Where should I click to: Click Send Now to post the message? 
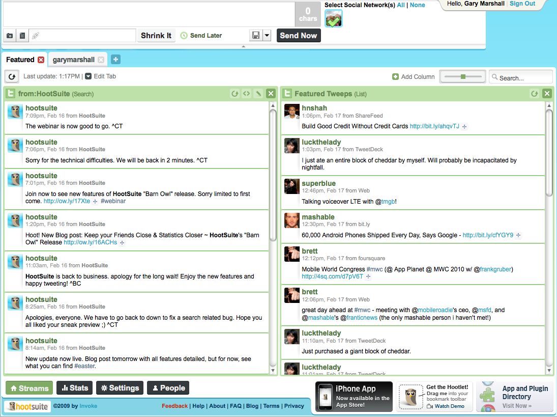(298, 35)
